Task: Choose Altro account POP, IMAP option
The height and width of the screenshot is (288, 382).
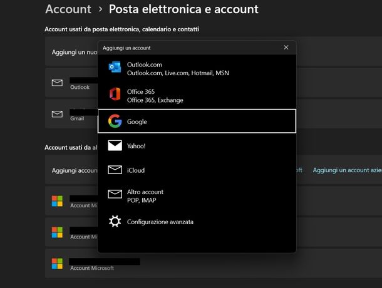Action: point(197,196)
